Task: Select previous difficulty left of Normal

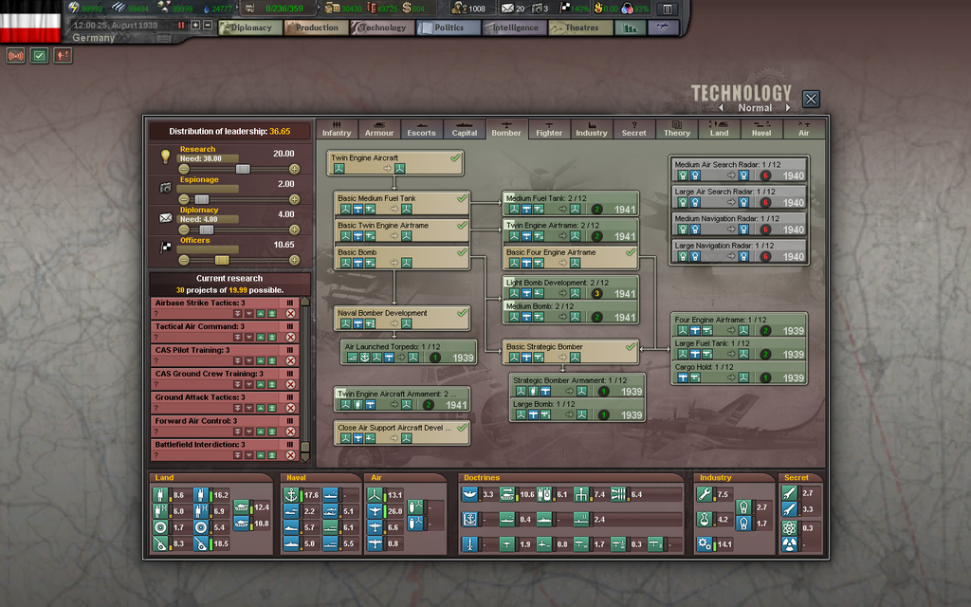Action: point(721,108)
